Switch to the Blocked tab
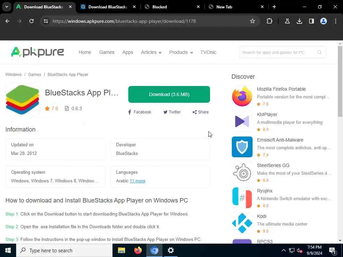The width and height of the screenshot is (343, 257). [x=173, y=7]
